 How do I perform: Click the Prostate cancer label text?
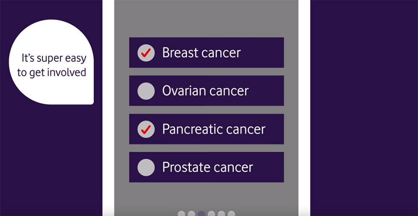coord(207,167)
